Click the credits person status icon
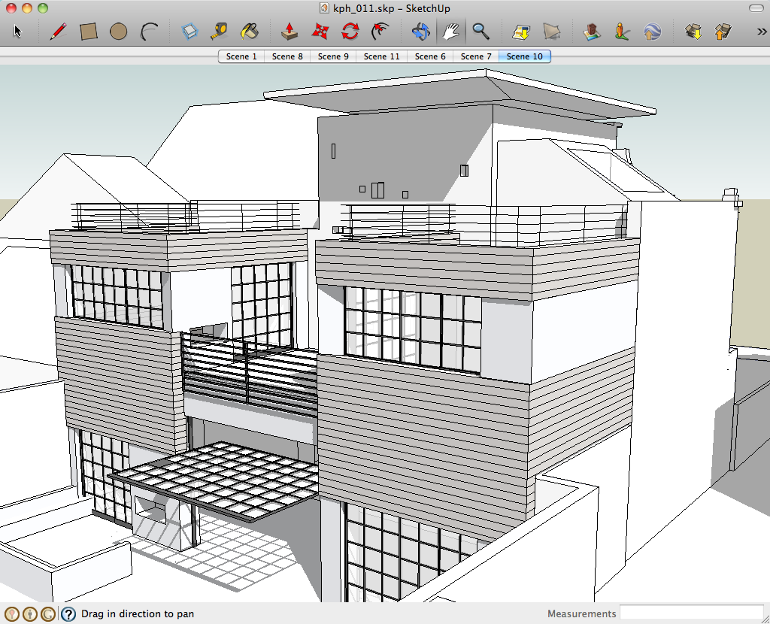 coord(30,613)
